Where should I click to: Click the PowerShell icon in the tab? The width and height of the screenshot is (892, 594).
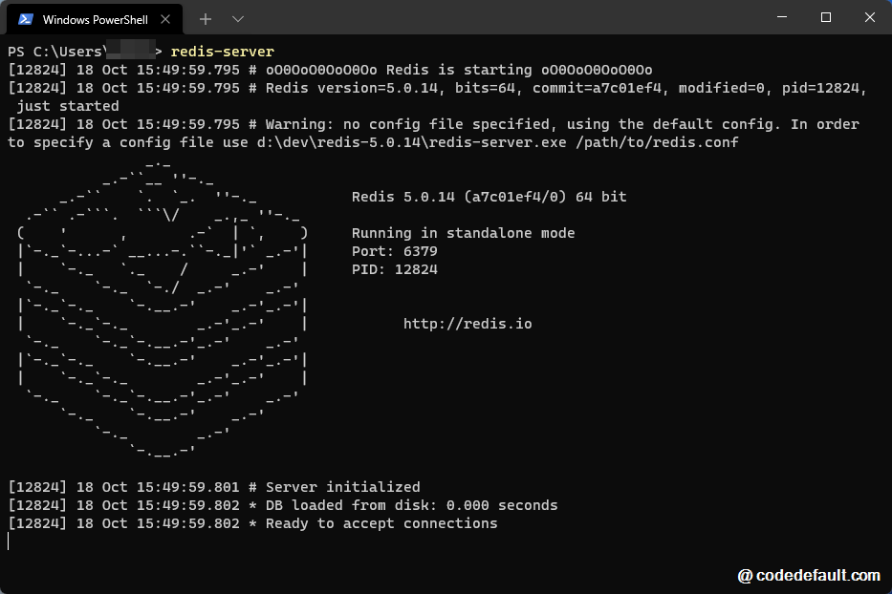tap(27, 19)
